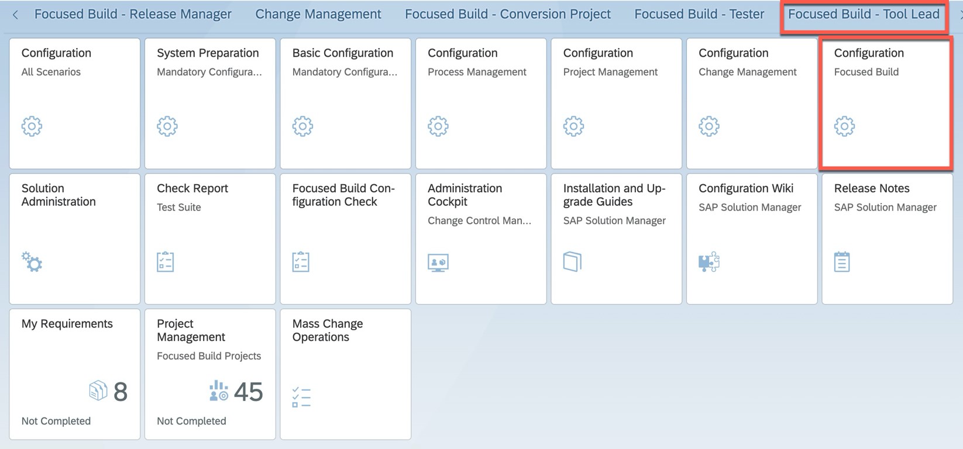The image size is (963, 449).
Task: Click the gear icon on Focused Build Configuration tile
Action: click(x=844, y=126)
